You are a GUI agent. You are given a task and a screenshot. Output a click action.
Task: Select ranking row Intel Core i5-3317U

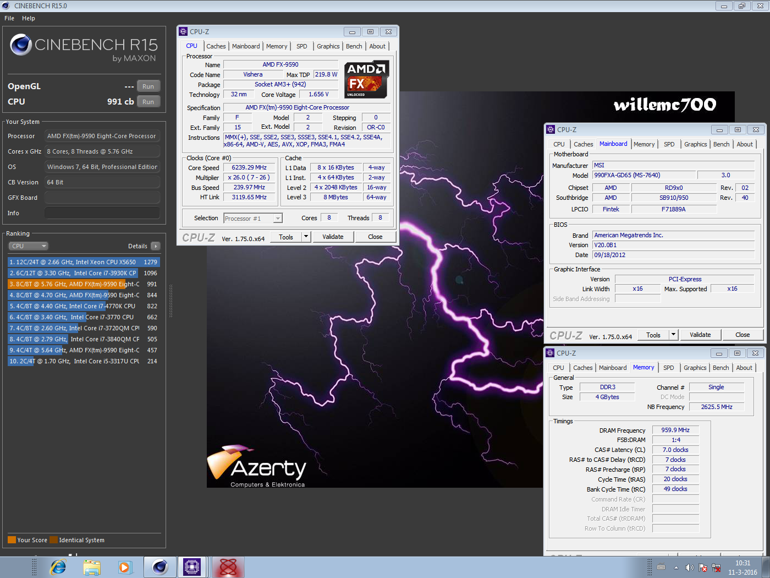pyautogui.click(x=84, y=361)
